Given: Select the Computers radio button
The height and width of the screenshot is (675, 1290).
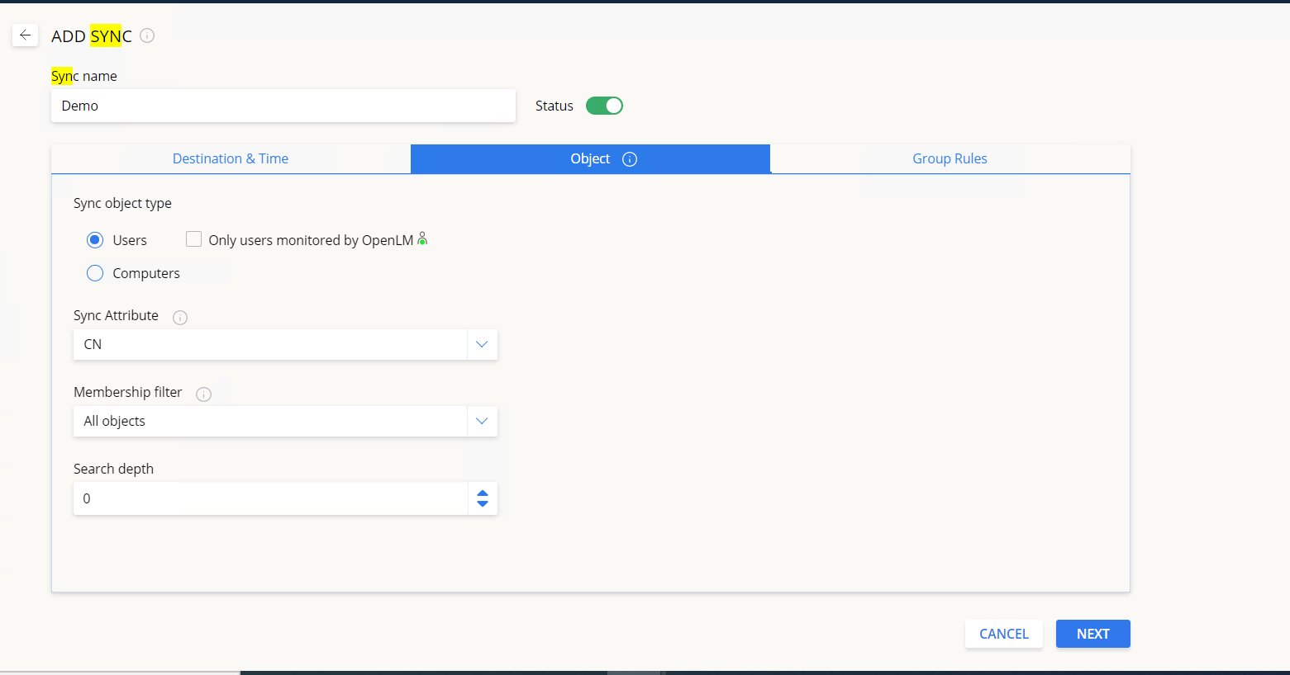Looking at the screenshot, I should [95, 273].
